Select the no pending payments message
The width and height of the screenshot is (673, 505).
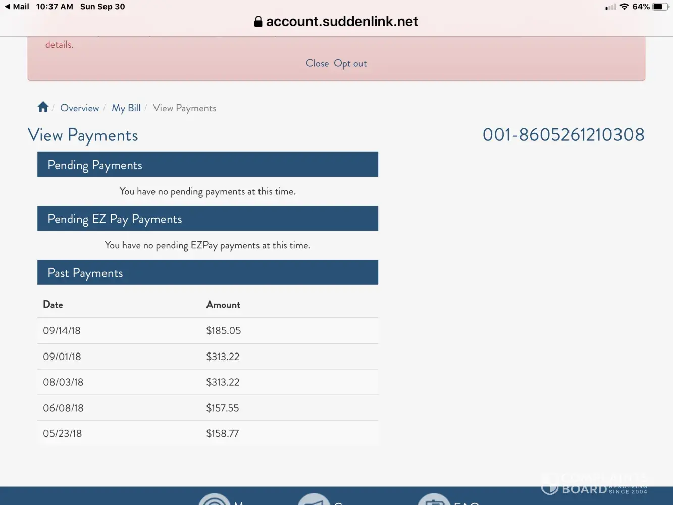point(208,191)
